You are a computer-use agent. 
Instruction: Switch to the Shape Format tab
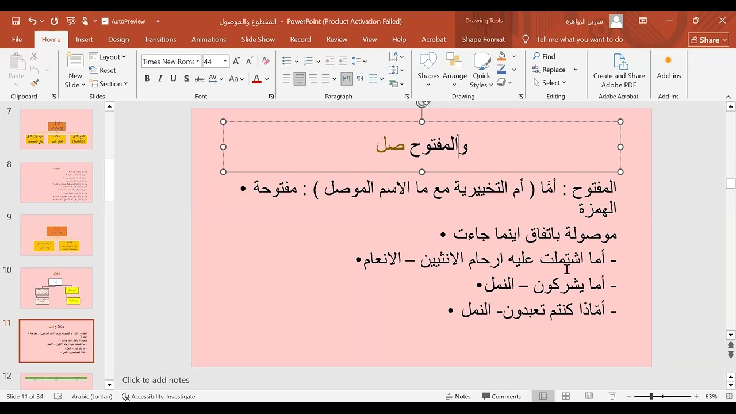click(484, 39)
